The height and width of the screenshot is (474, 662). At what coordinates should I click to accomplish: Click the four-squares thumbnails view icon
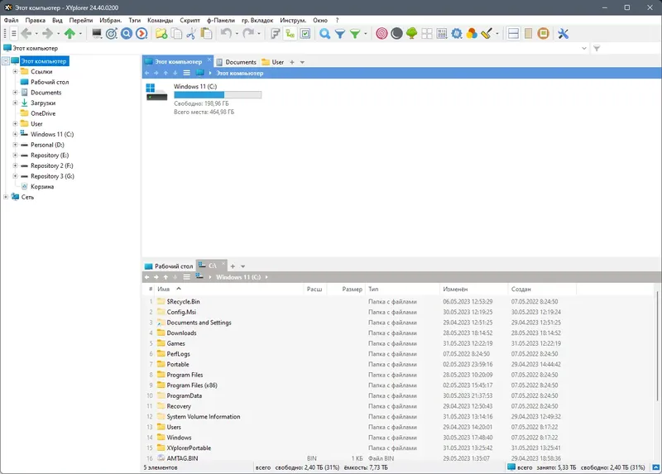coord(427,33)
